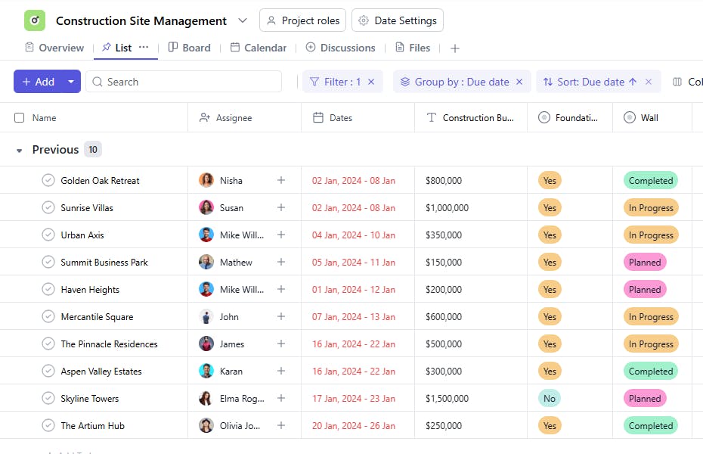703x454 pixels.
Task: Add assignee plus icon for Skyline Towers
Action: 281,398
